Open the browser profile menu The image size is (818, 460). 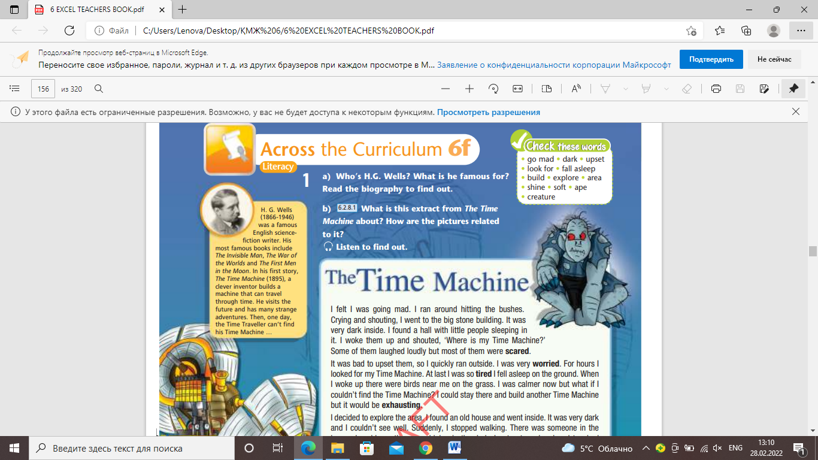tap(774, 31)
